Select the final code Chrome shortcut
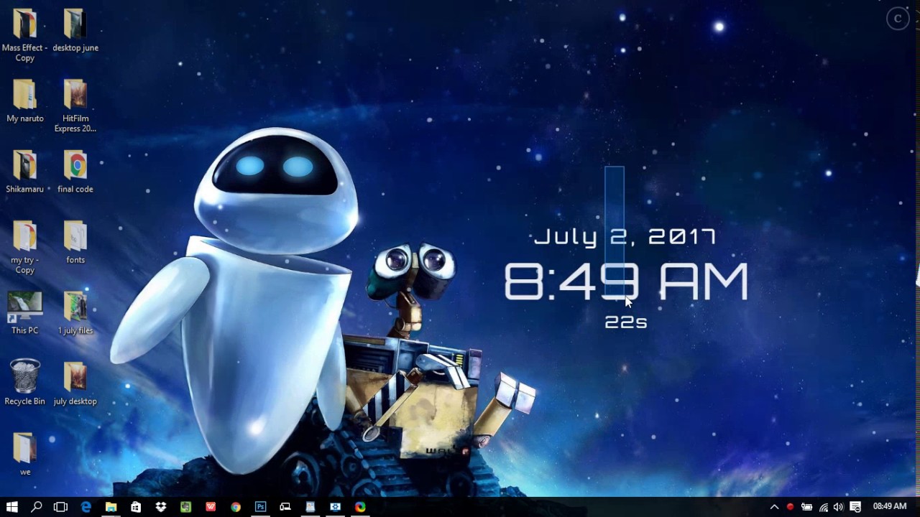 click(x=75, y=172)
